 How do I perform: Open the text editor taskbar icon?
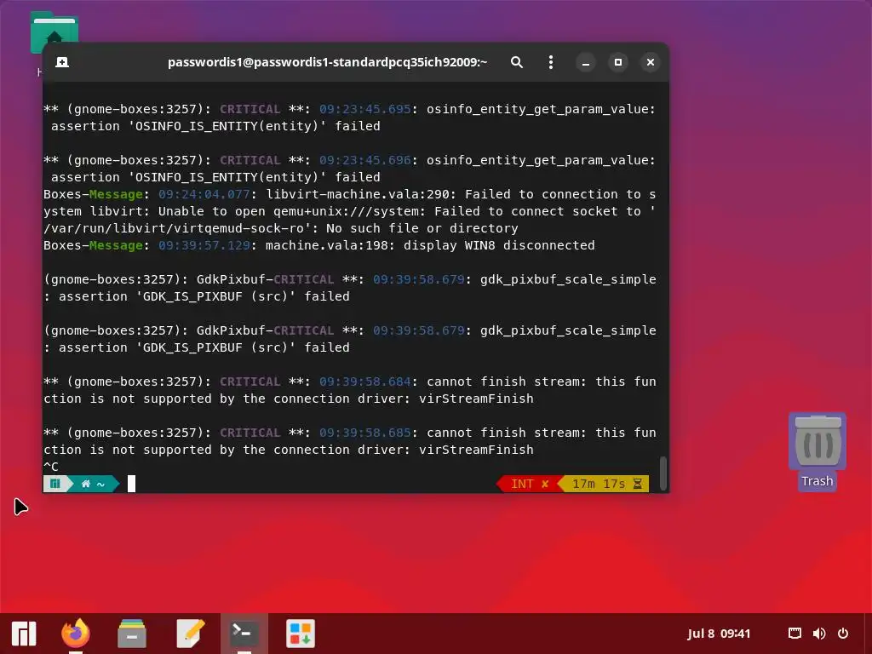[190, 634]
